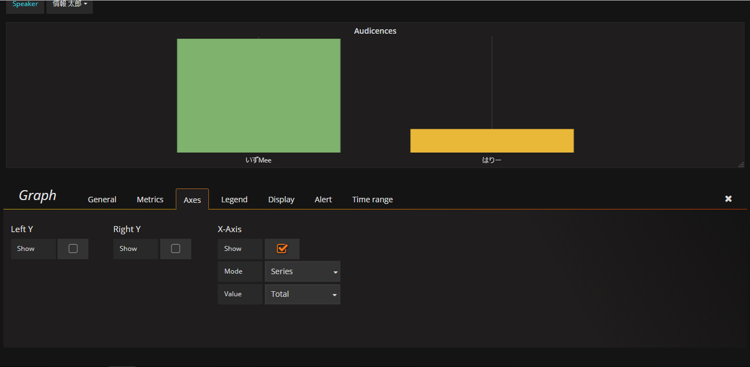The width and height of the screenshot is (750, 367).
Task: Open the X-Axis Mode dropdown showing Series
Action: coord(302,271)
